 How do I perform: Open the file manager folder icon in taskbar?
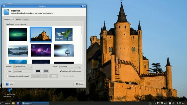[x=13, y=103]
